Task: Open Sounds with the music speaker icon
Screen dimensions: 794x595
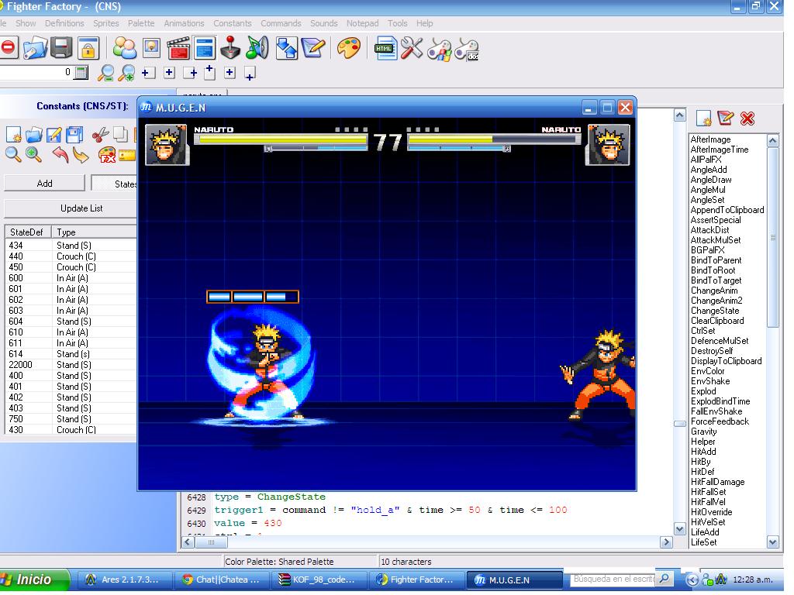Action: (257, 48)
